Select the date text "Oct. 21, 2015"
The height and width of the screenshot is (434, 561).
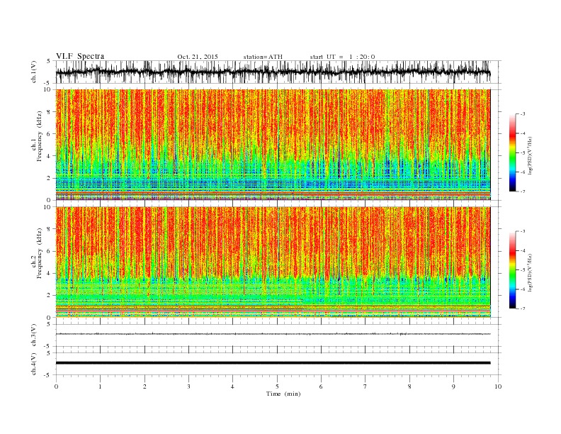[198, 57]
